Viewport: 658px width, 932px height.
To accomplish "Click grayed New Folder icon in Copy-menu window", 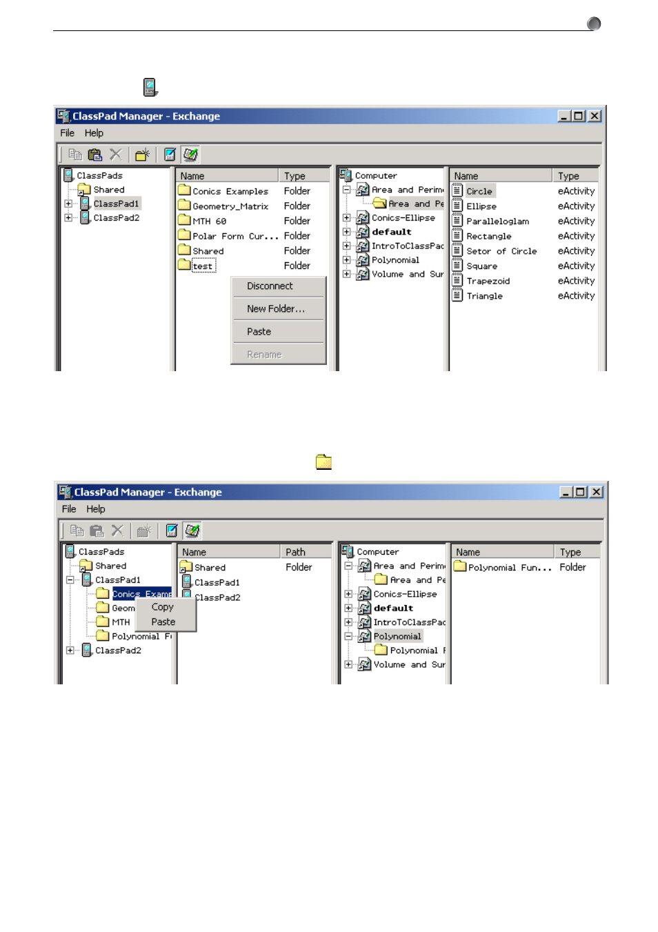I will click(x=144, y=531).
